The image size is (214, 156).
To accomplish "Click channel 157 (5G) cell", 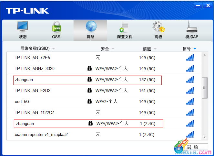I will point(147,80).
